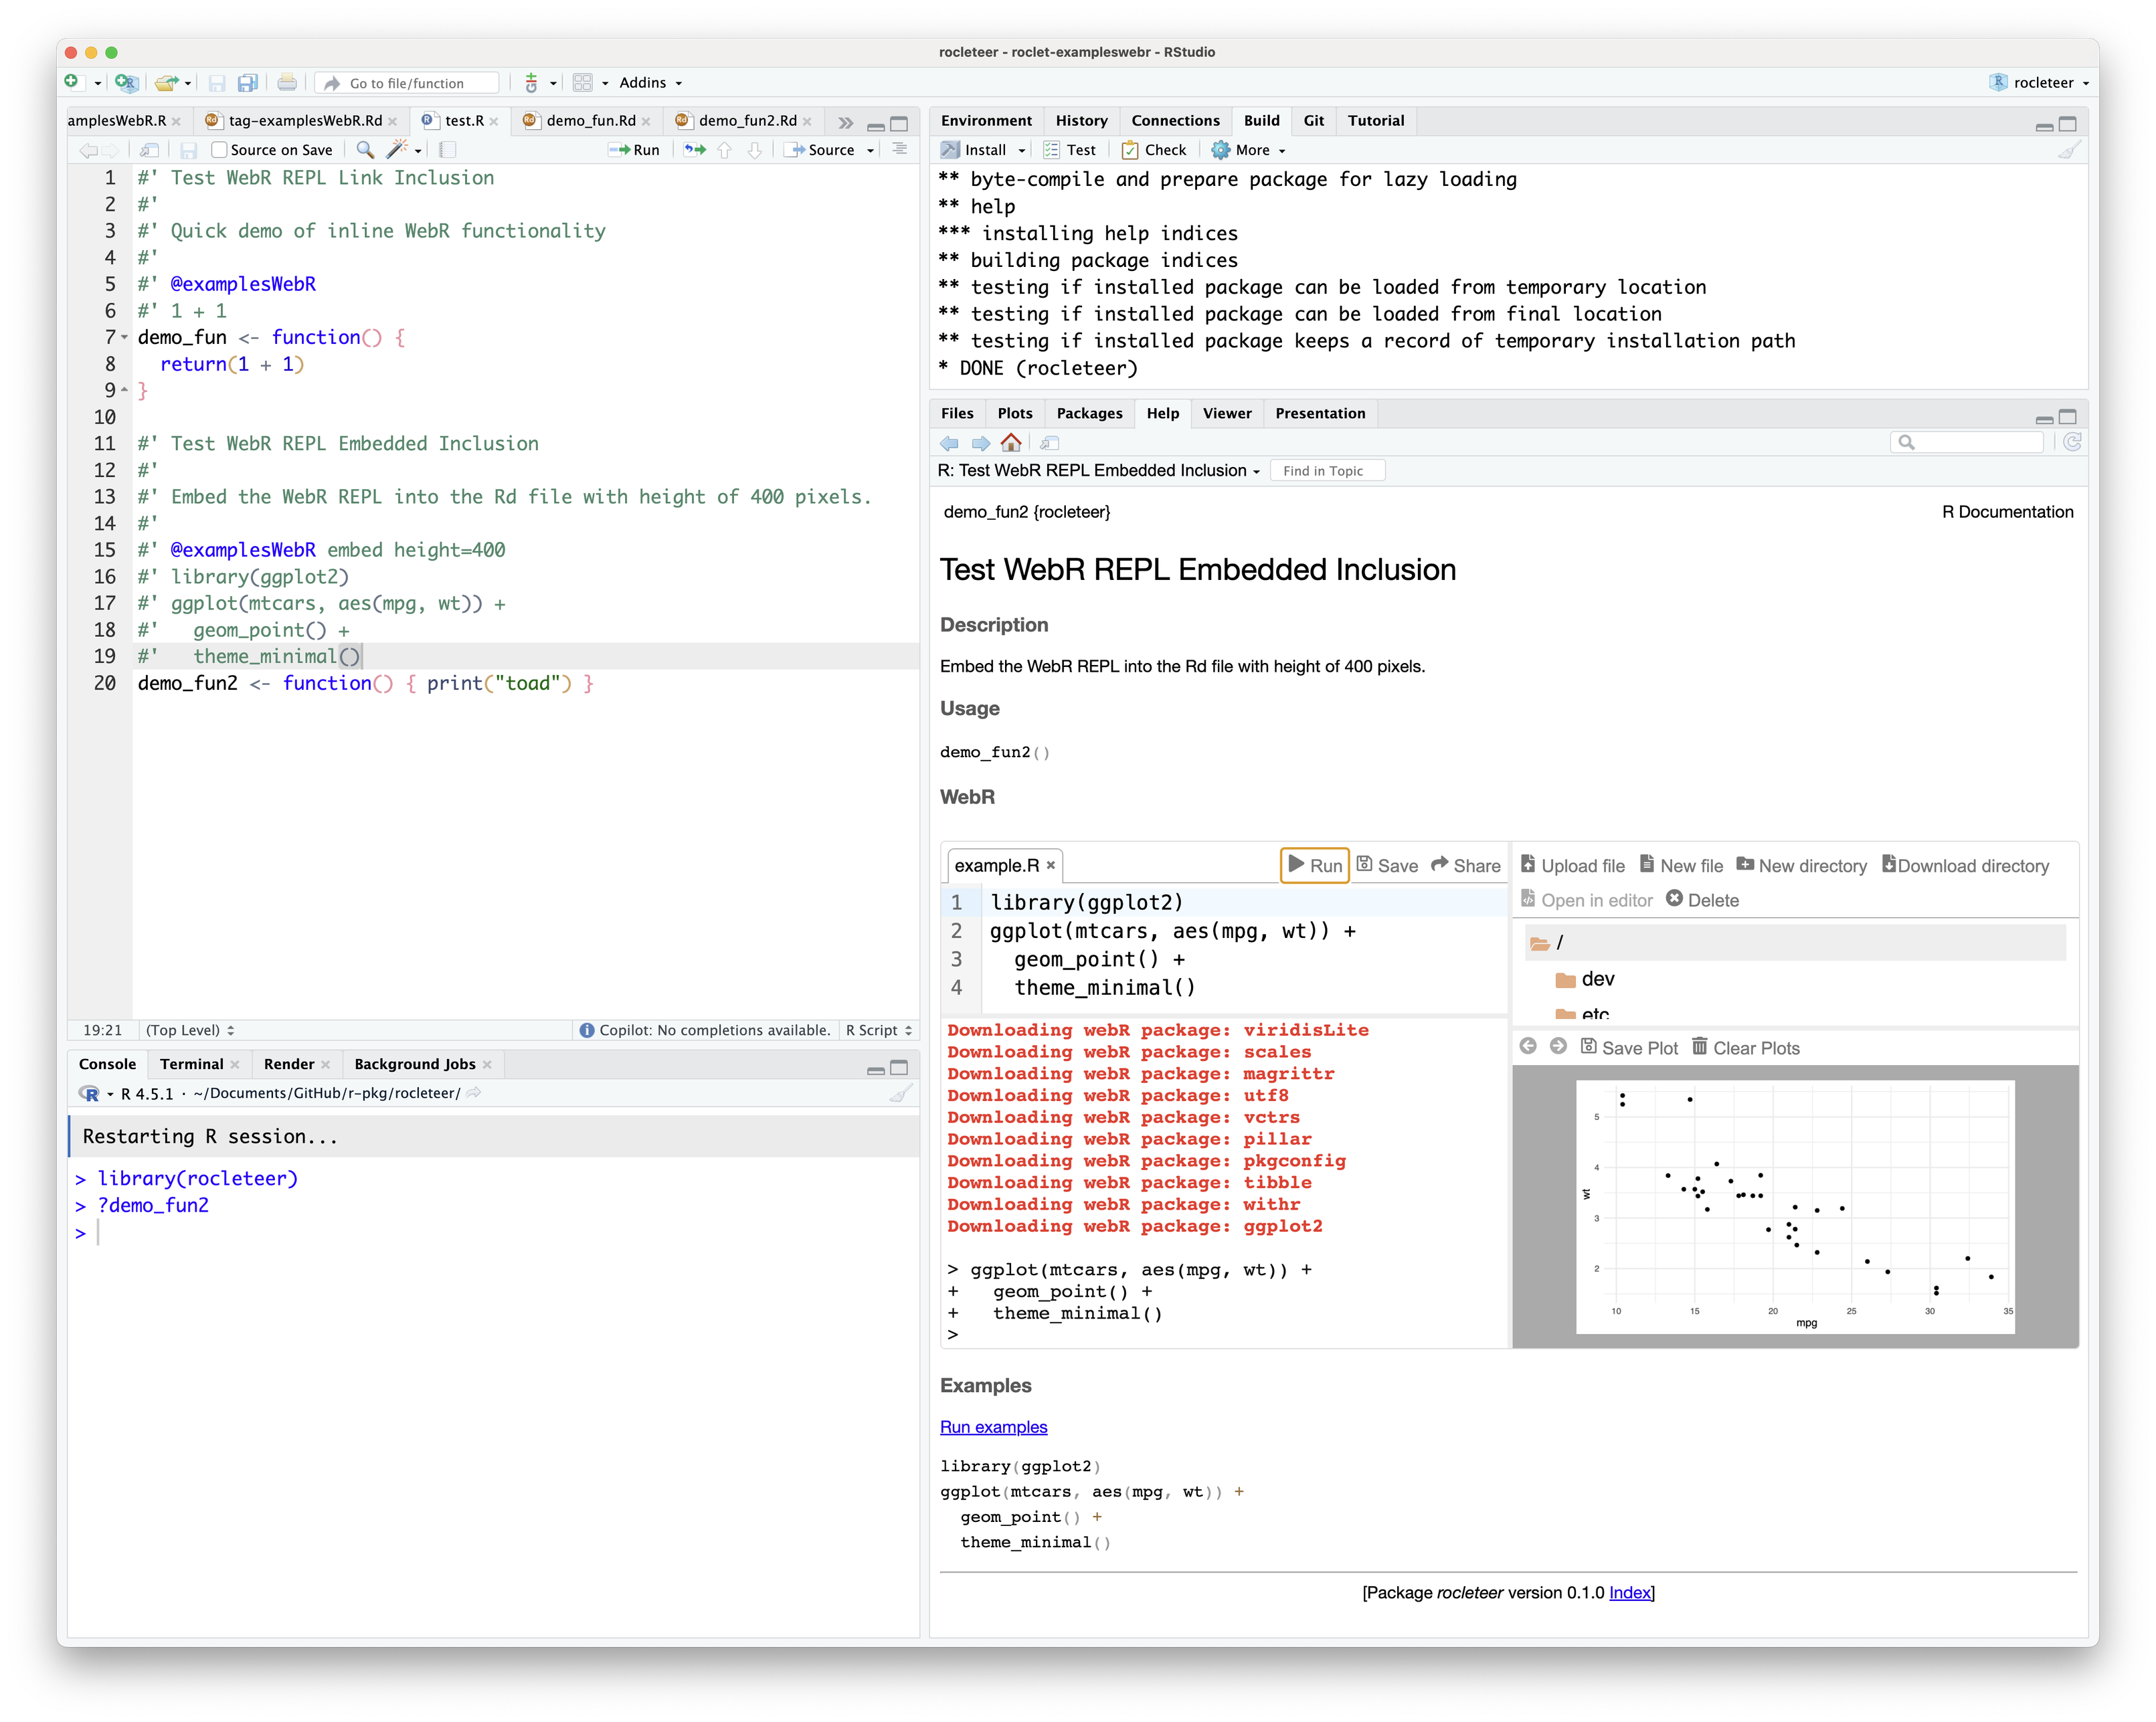
Task: Switch to the Terminal tab
Action: (x=192, y=1064)
